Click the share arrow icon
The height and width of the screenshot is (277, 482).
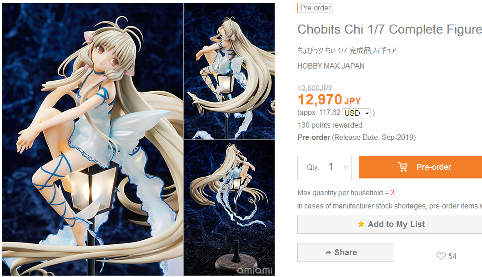click(x=328, y=252)
